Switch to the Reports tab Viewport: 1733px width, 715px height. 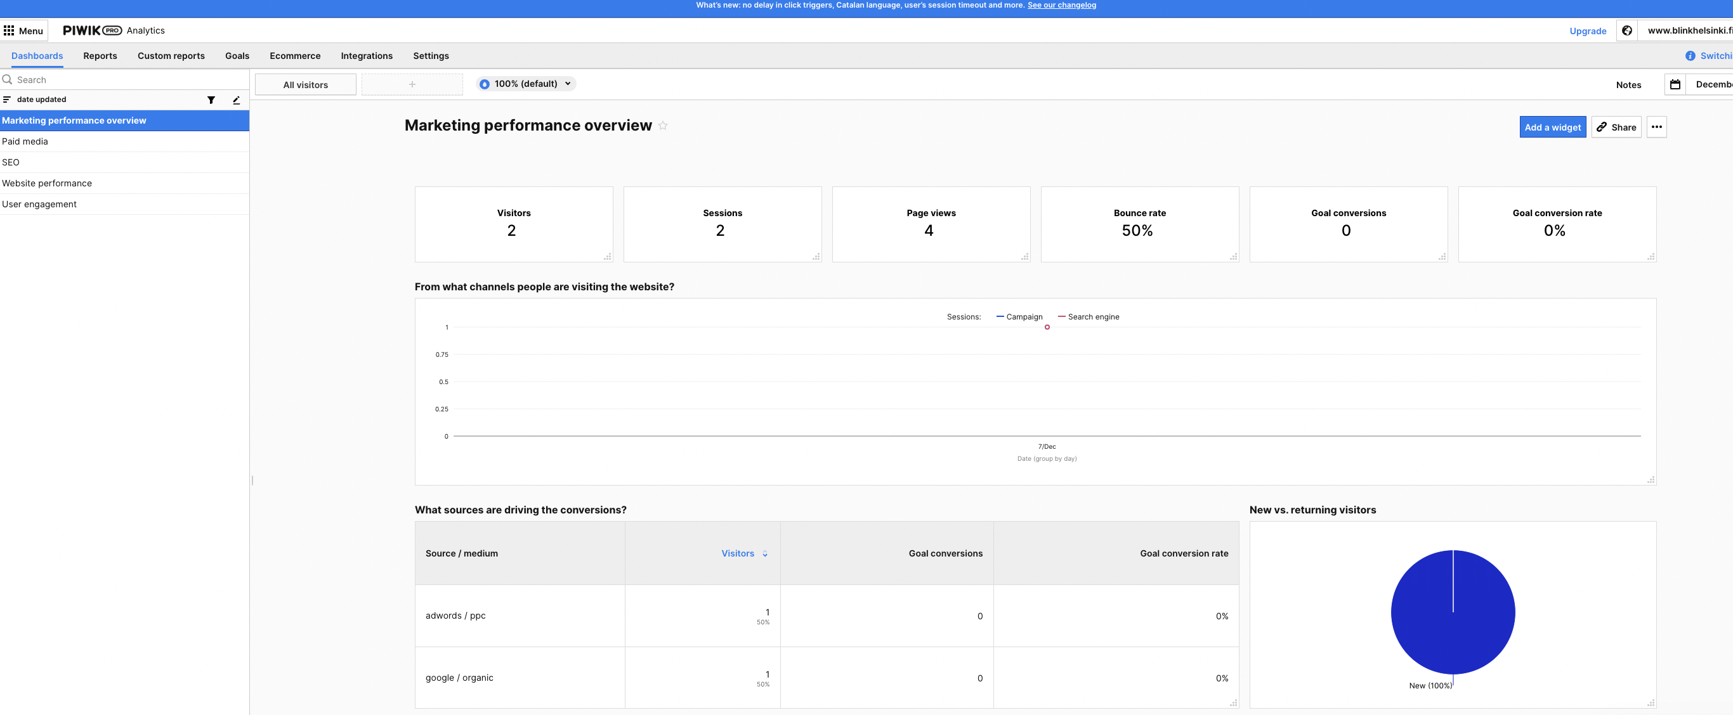tap(100, 56)
